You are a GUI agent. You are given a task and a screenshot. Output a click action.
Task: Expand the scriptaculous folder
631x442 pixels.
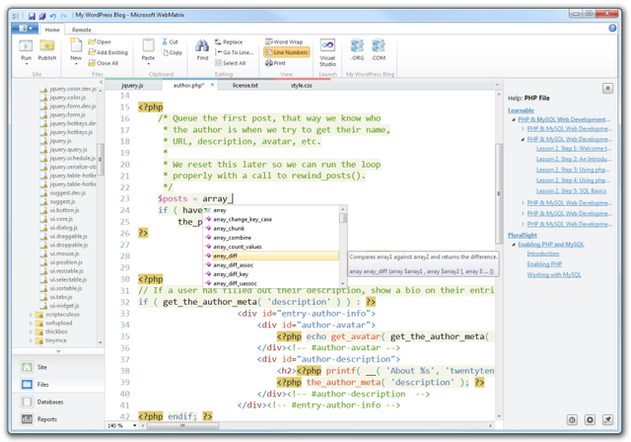click(31, 315)
